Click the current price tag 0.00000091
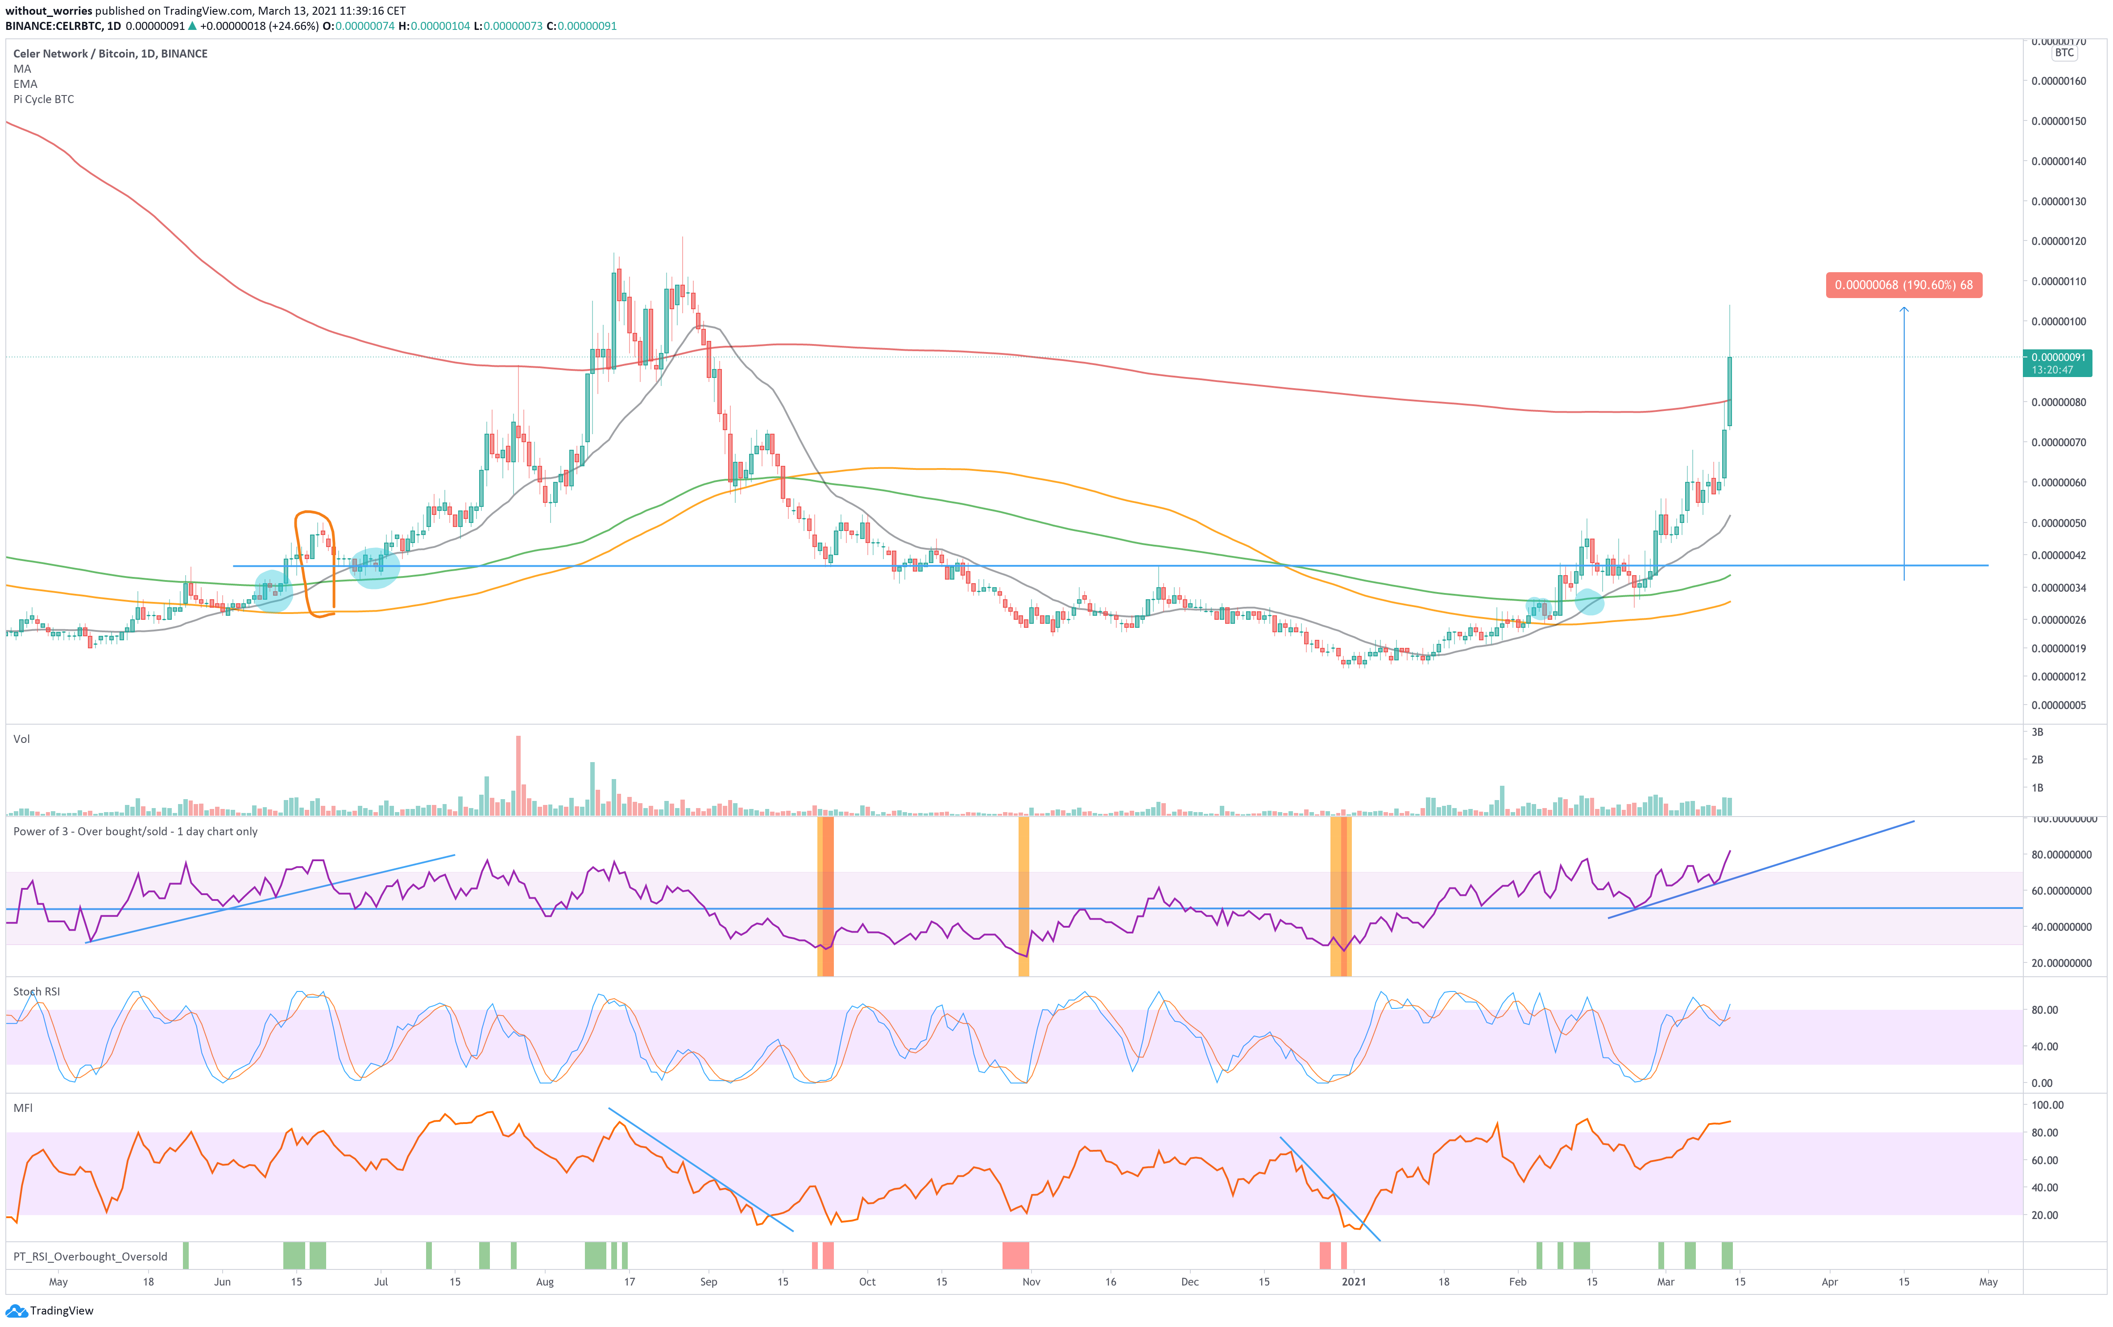This screenshot has height=1327, width=2113. tap(2057, 363)
